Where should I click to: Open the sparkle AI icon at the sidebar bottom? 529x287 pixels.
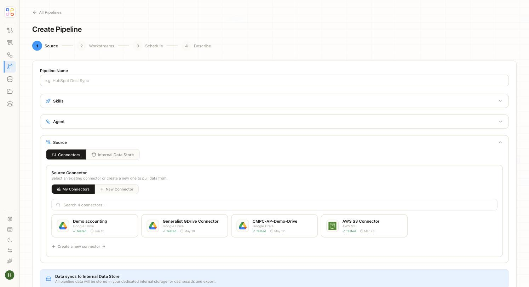tap(10, 261)
